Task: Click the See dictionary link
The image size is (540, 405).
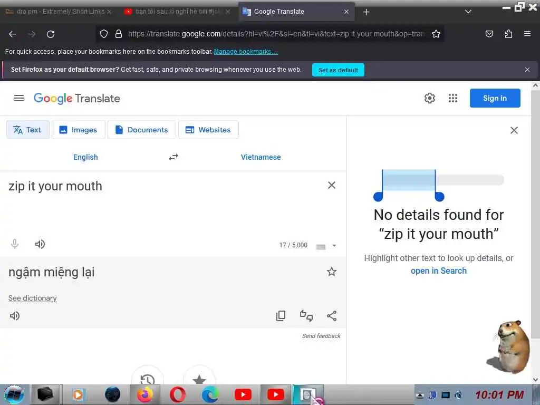Action: click(x=33, y=298)
